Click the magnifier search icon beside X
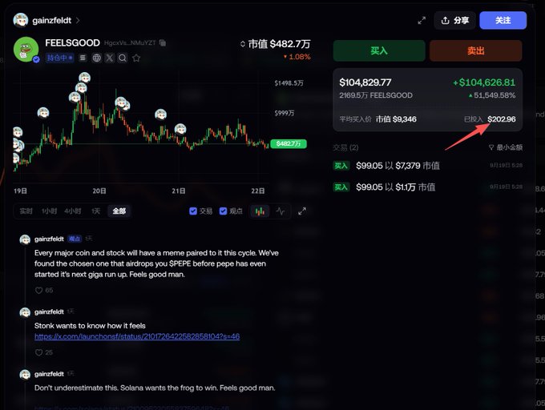 (123, 58)
